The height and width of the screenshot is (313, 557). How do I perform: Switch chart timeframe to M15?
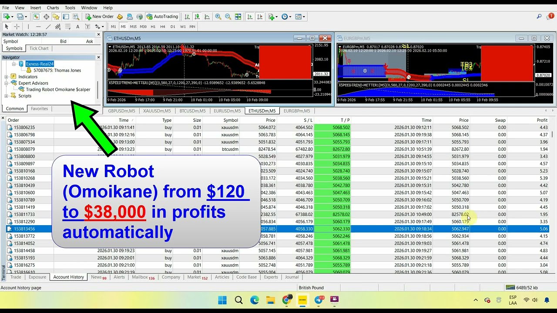(x=133, y=27)
